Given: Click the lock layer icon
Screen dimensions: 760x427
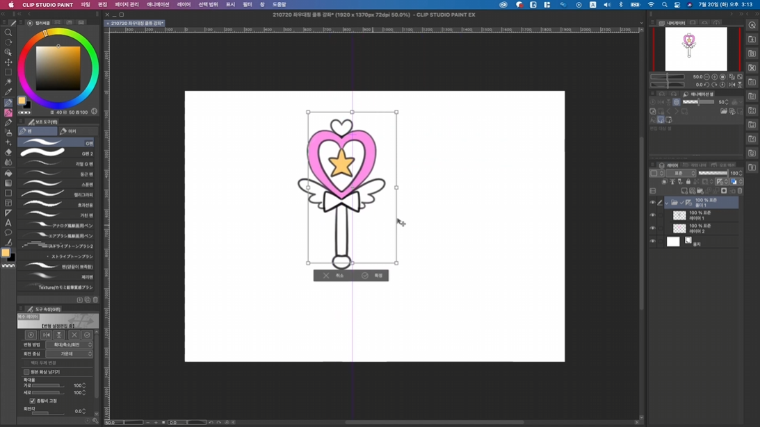Looking at the screenshot, I should point(688,181).
